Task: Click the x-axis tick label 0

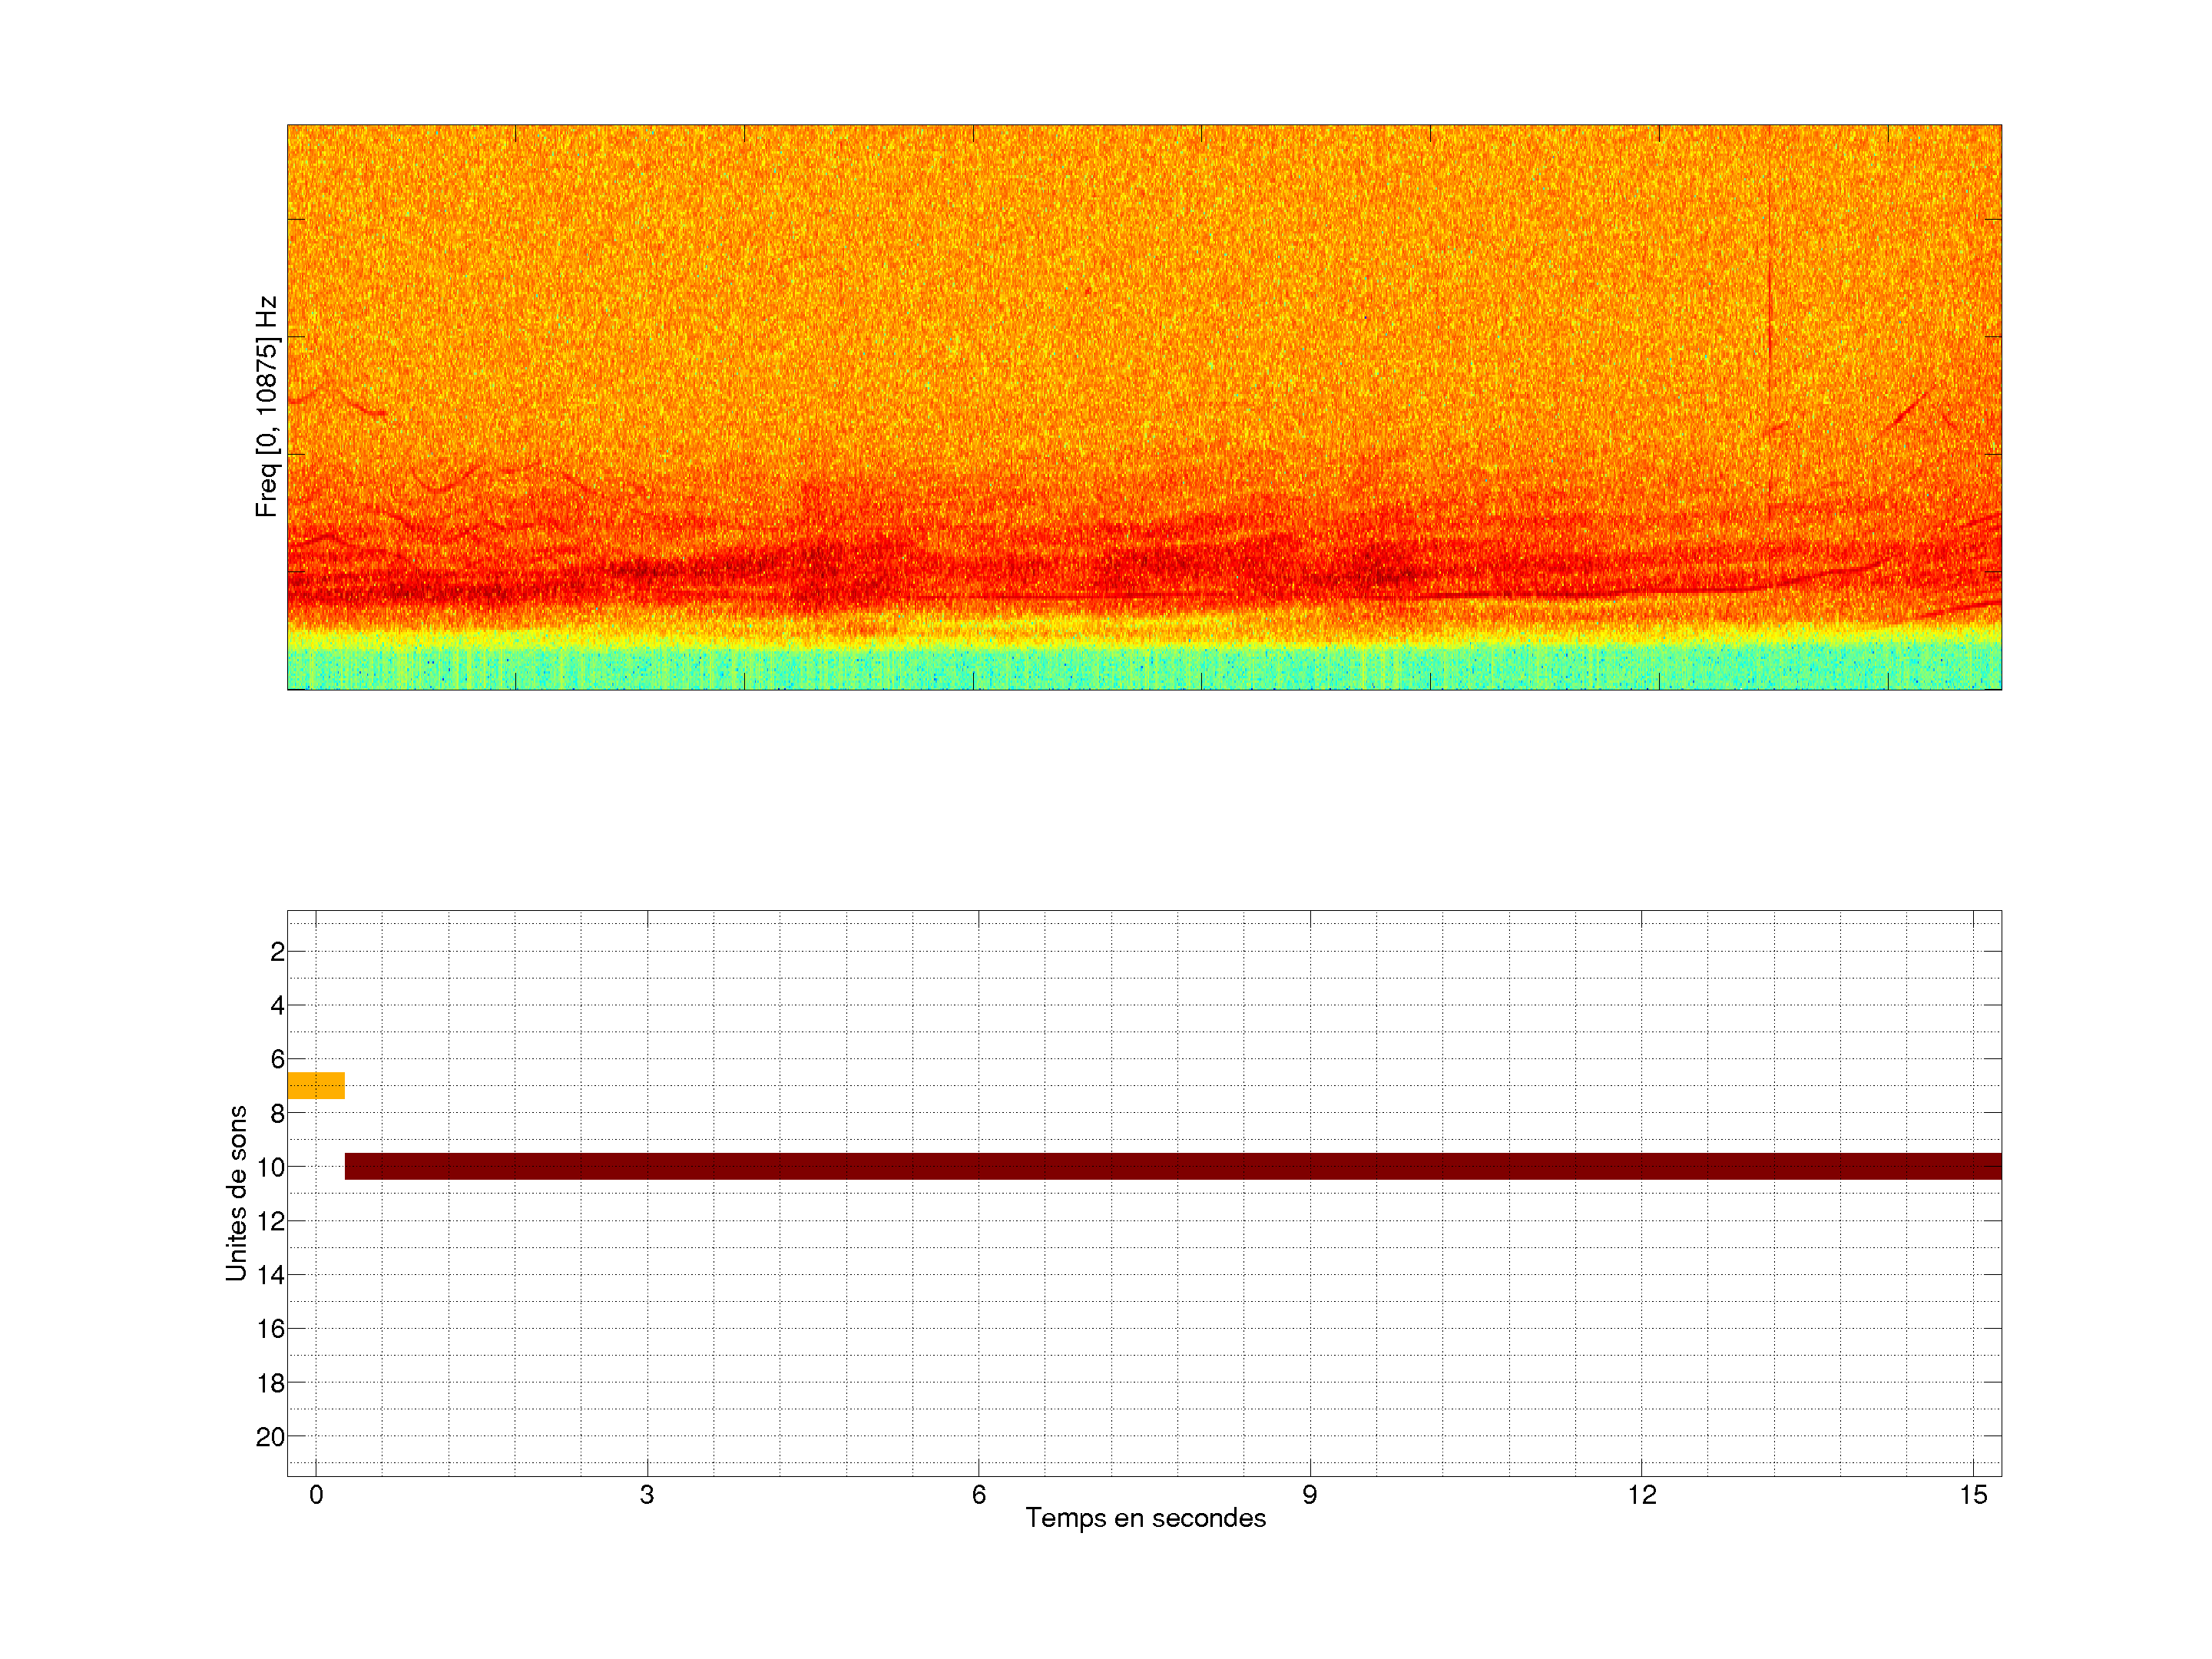Action: [x=316, y=1495]
